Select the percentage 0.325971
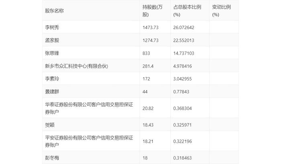 [x=182, y=125]
